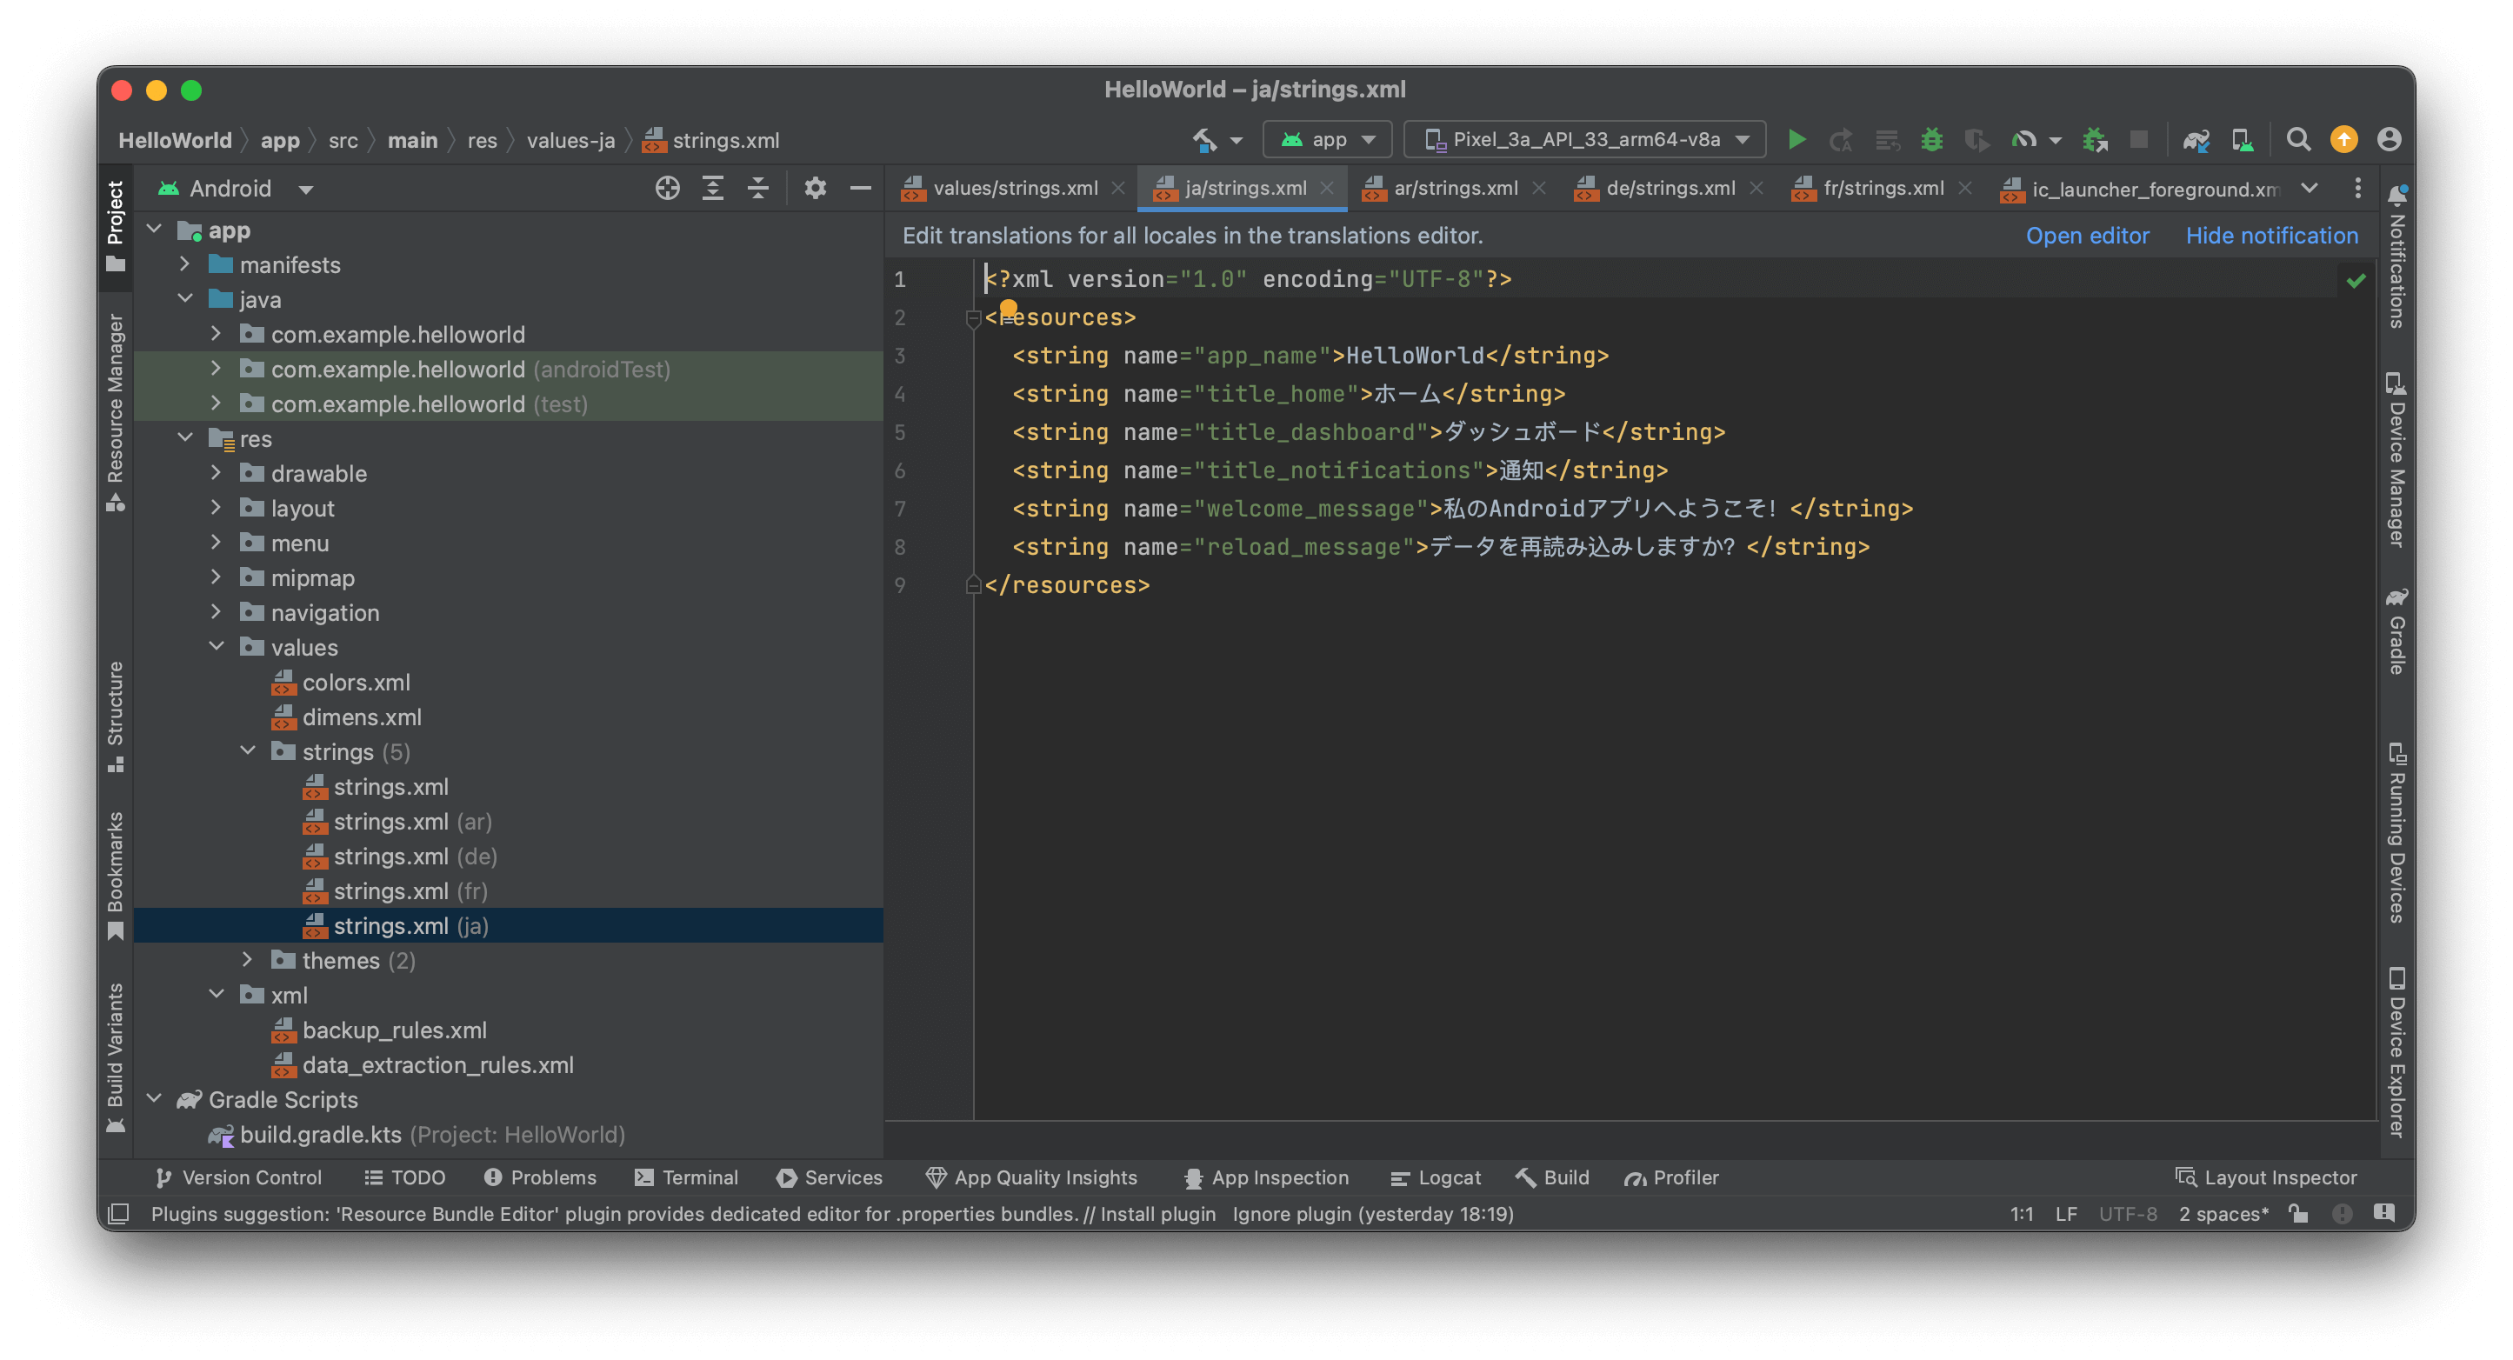Collapse the java folder
2513x1360 pixels.
point(184,298)
